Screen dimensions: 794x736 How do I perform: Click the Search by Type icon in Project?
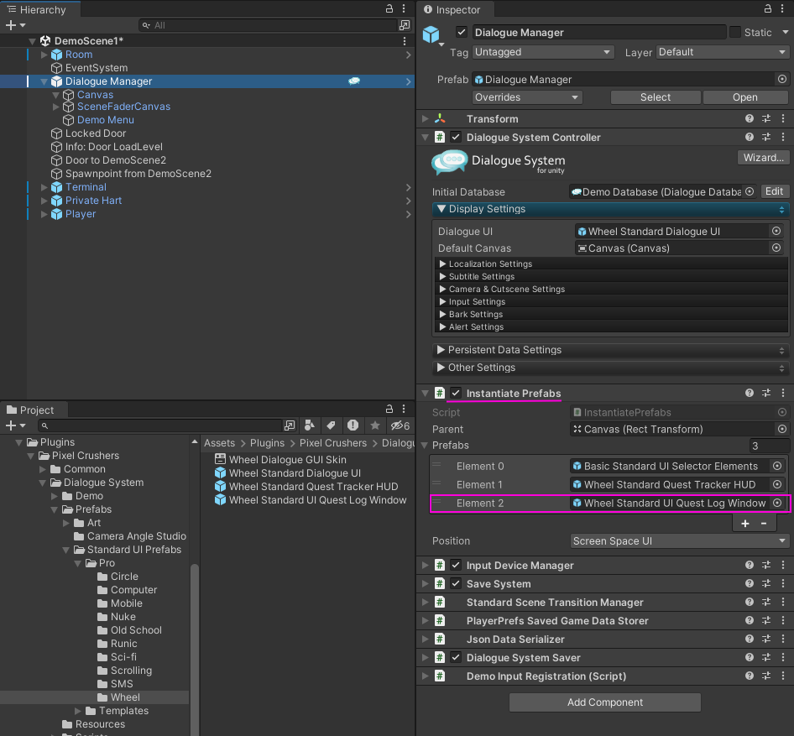(310, 425)
